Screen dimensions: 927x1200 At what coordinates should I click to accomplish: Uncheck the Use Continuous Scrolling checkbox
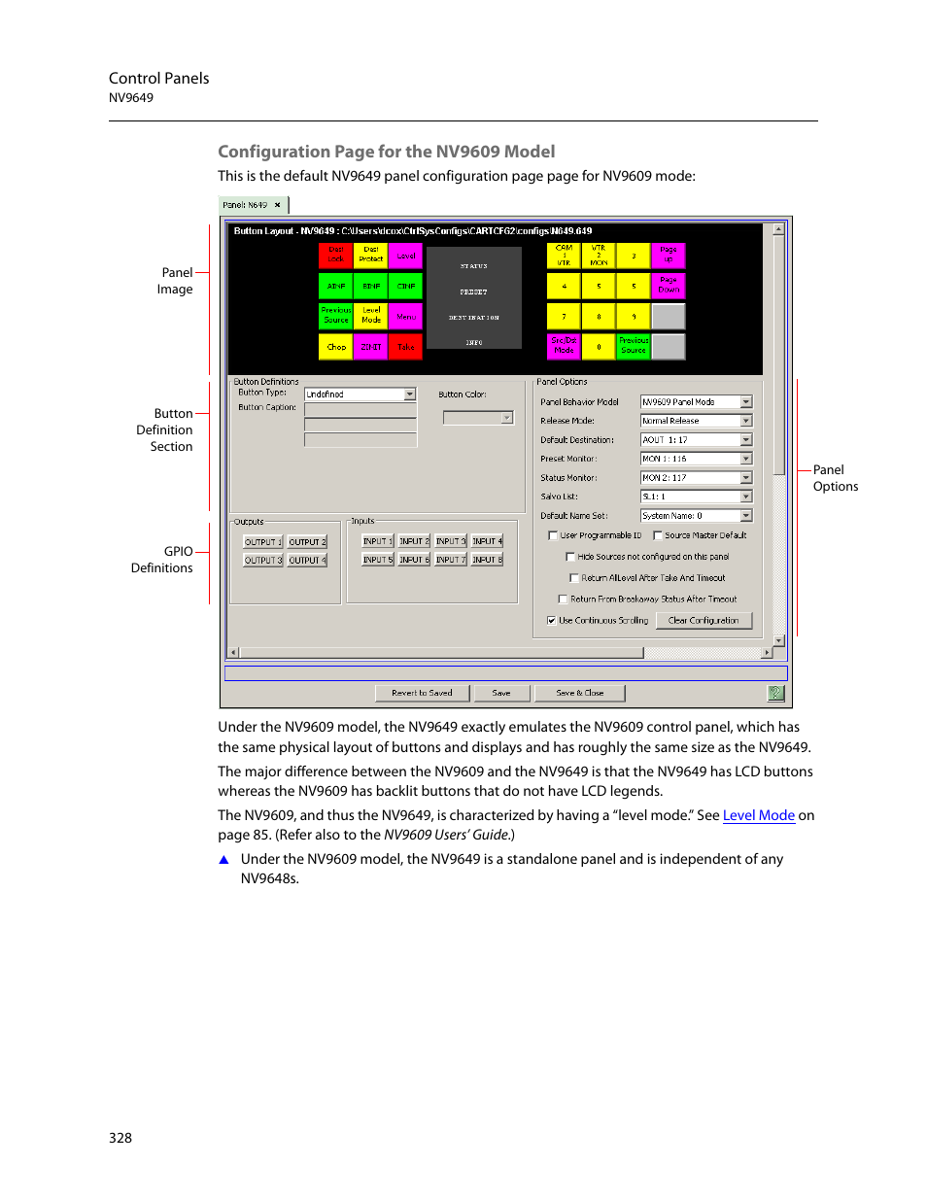click(551, 620)
